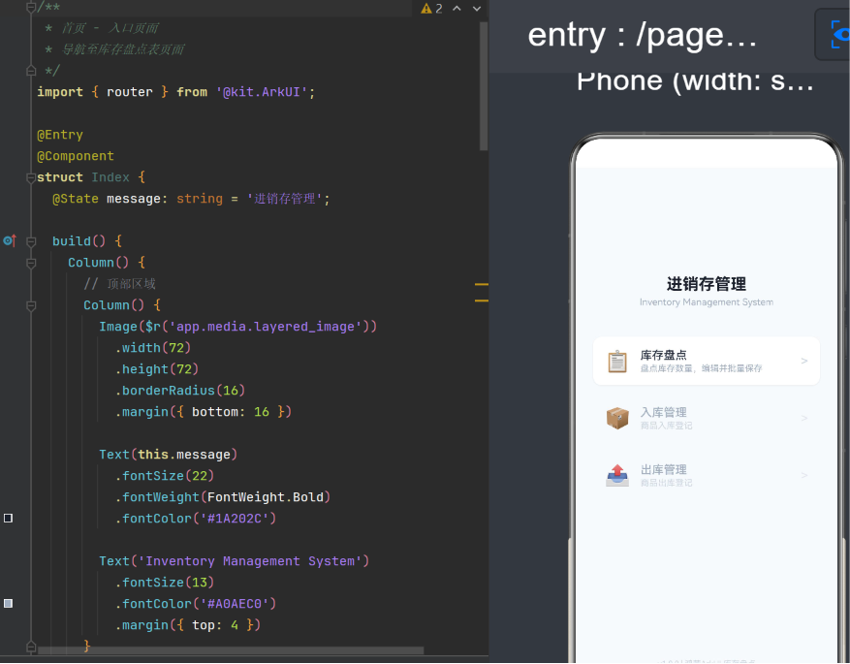Click the fold marker at the closing brace
The image size is (850, 664).
tap(31, 647)
